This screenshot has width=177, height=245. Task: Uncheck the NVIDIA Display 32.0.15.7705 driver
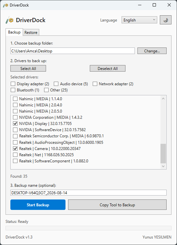15,124
